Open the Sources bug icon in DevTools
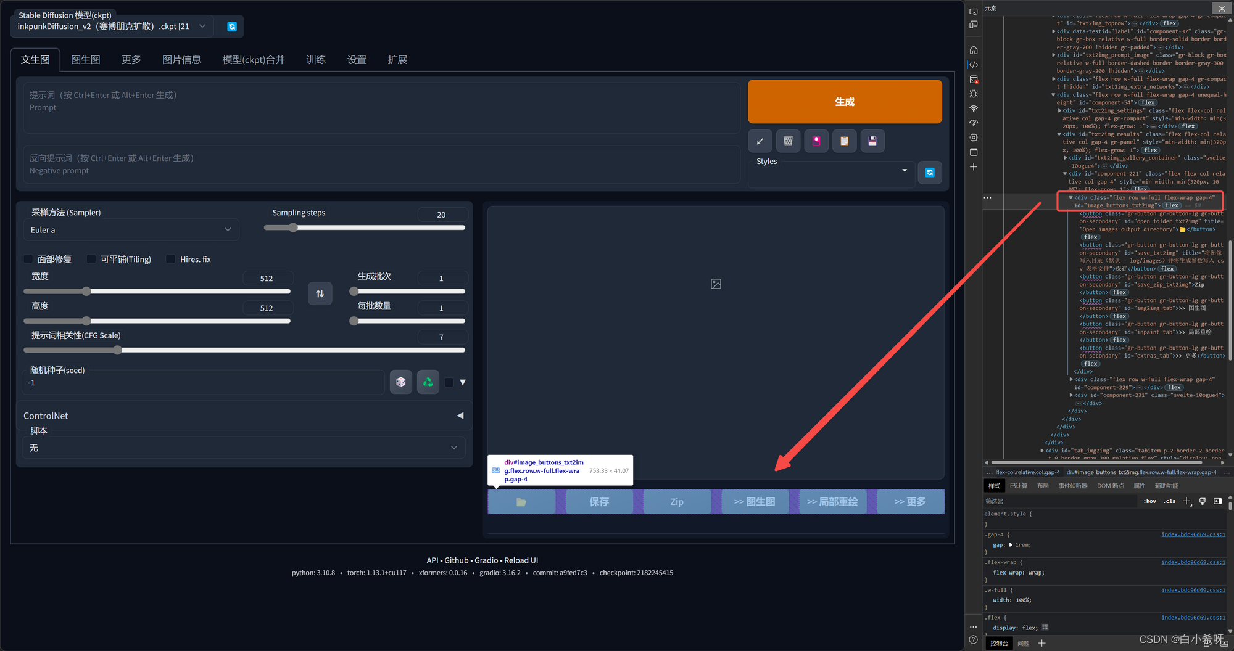This screenshot has width=1234, height=651. [974, 94]
